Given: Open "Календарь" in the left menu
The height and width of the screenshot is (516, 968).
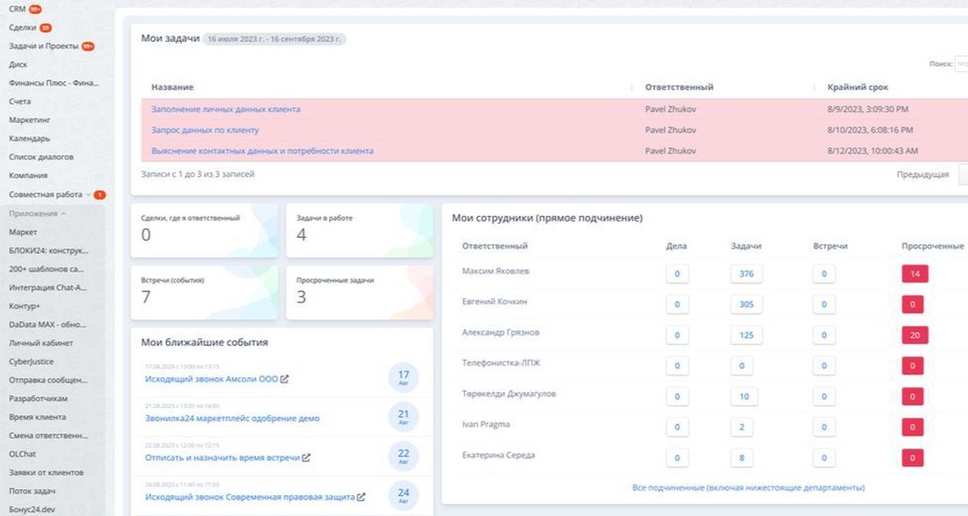Looking at the screenshot, I should click(30, 139).
